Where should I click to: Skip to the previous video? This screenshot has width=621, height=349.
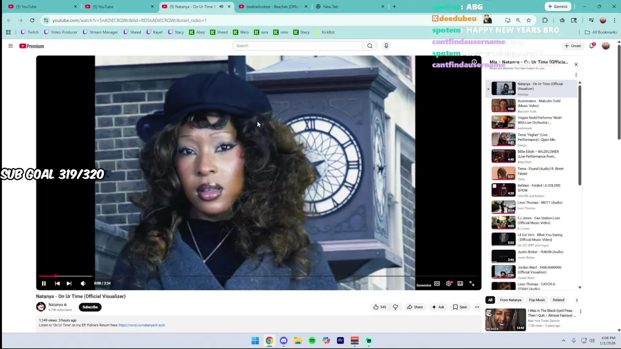click(x=57, y=284)
